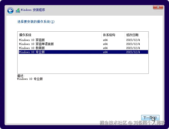Click x64 in the 教育版 row
The image size is (169, 129).
pyautogui.click(x=105, y=48)
